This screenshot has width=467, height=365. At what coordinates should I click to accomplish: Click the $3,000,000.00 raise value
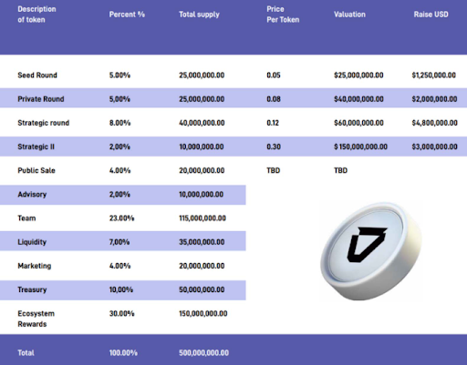(x=435, y=147)
